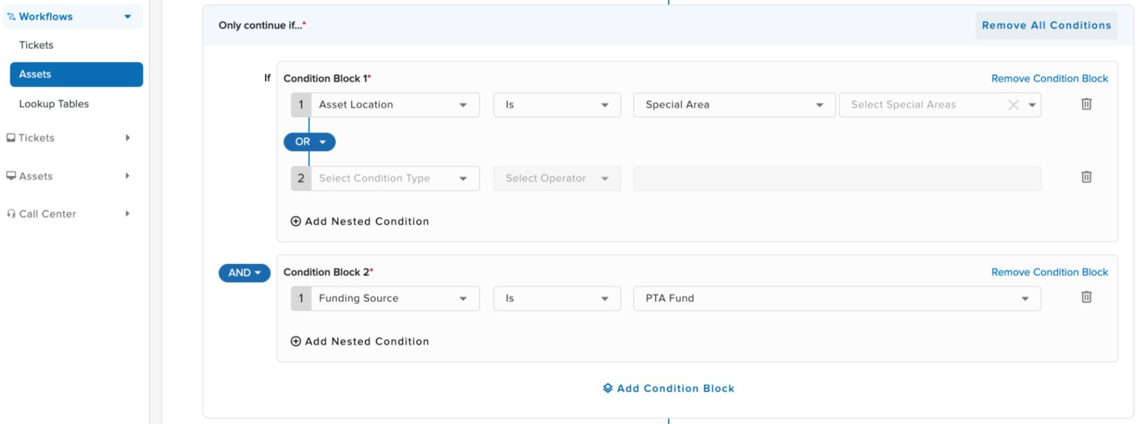Image resolution: width=1140 pixels, height=424 pixels.
Task: Click Remove All Conditions button
Action: coord(1046,25)
